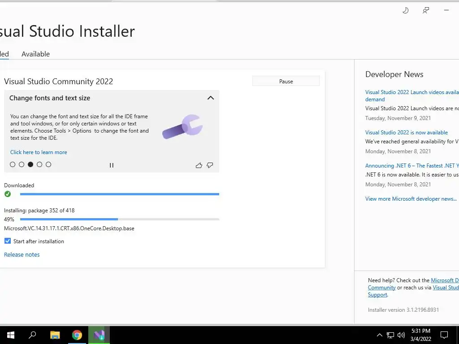Give thumbs down to the tip
Viewport: 459px width, 344px height.
(x=210, y=165)
